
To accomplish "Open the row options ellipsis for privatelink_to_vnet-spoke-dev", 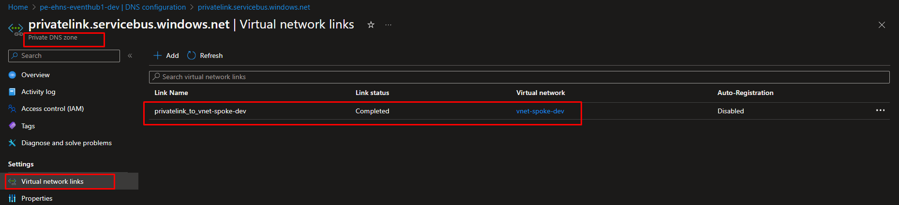I will [x=880, y=110].
